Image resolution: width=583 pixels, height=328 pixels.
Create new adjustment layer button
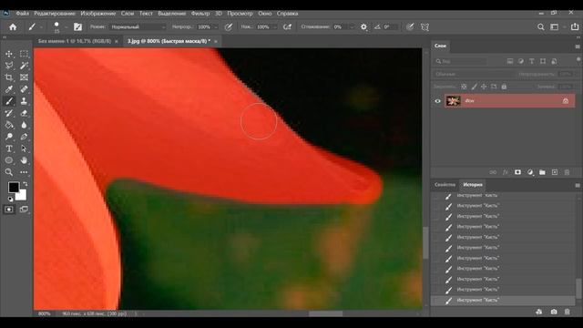530,172
